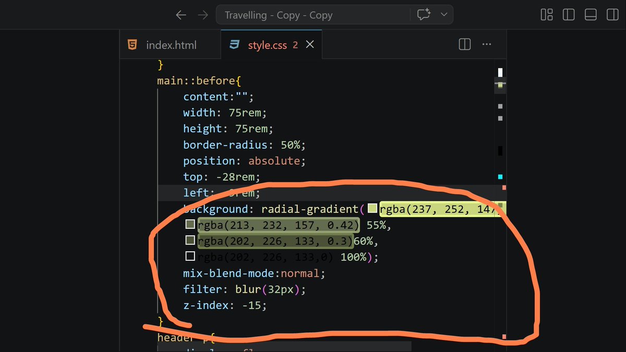Open color picker for rgba(202, 226, 133, 0.3) swatch

(190, 240)
